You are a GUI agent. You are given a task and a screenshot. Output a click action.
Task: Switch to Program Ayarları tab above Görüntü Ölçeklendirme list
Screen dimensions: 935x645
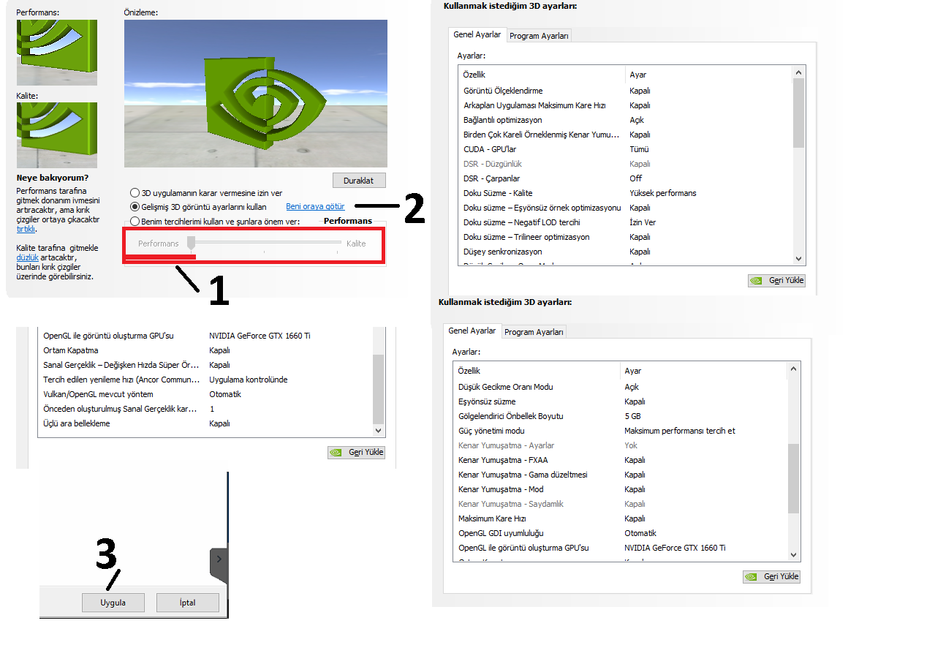pyautogui.click(x=539, y=36)
